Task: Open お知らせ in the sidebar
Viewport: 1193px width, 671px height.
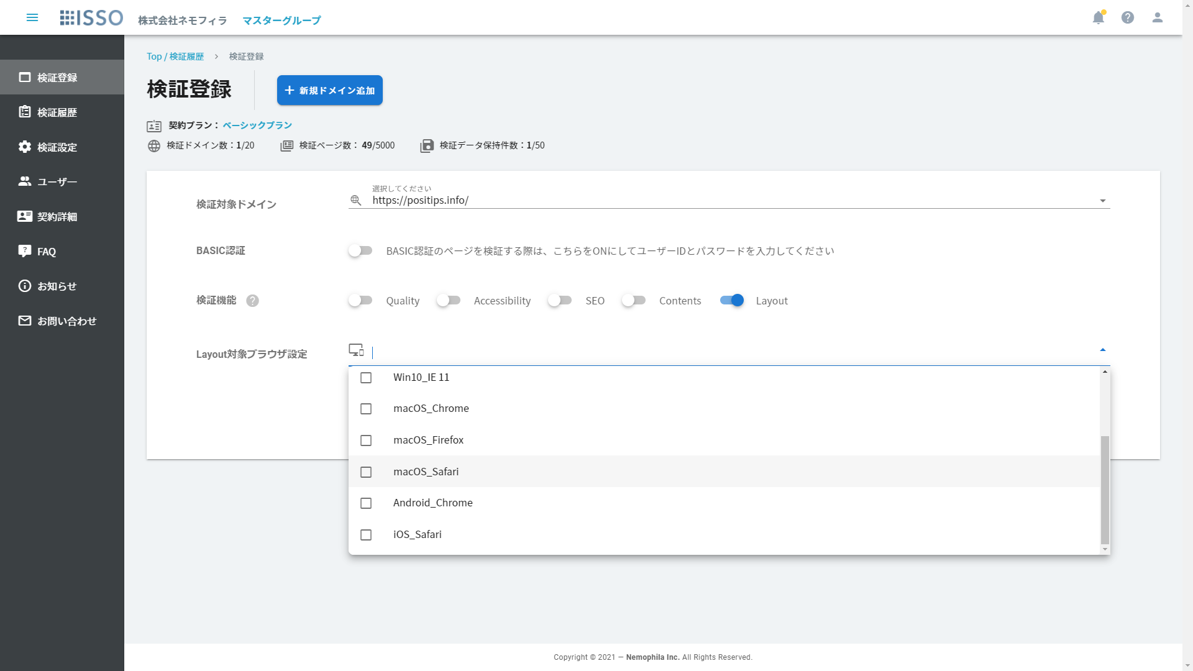Action: 62,286
